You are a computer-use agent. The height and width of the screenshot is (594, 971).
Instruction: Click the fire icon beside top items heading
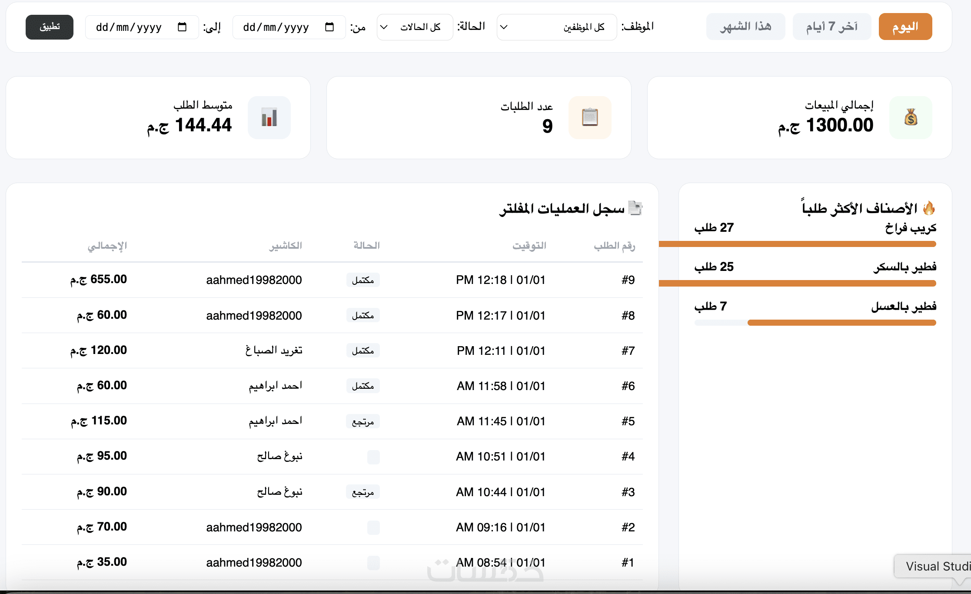(x=929, y=208)
